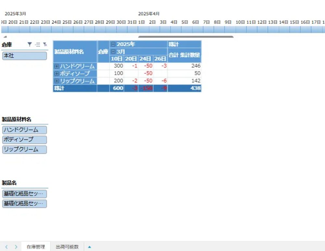Switch to the 出荷可能数 sheet tab

click(67, 247)
